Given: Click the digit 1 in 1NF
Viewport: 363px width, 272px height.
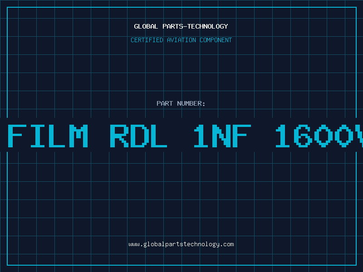Looking at the screenshot, I should point(201,136).
